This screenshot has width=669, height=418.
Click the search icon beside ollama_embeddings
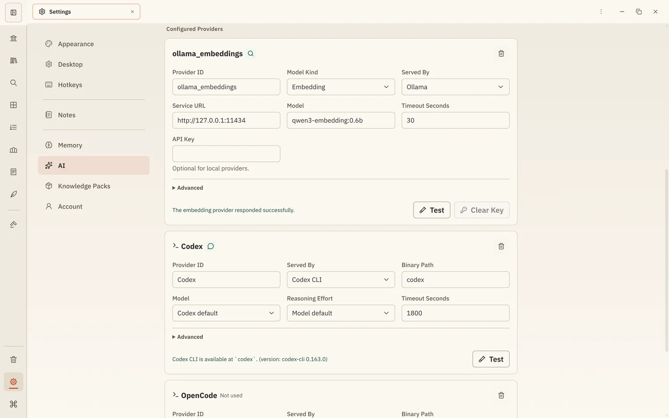coord(250,54)
